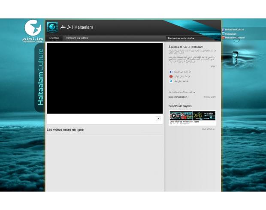The image size is (266, 210).
Task: Click the Les vidéos mises en ligne heading
Action: [x=65, y=130]
